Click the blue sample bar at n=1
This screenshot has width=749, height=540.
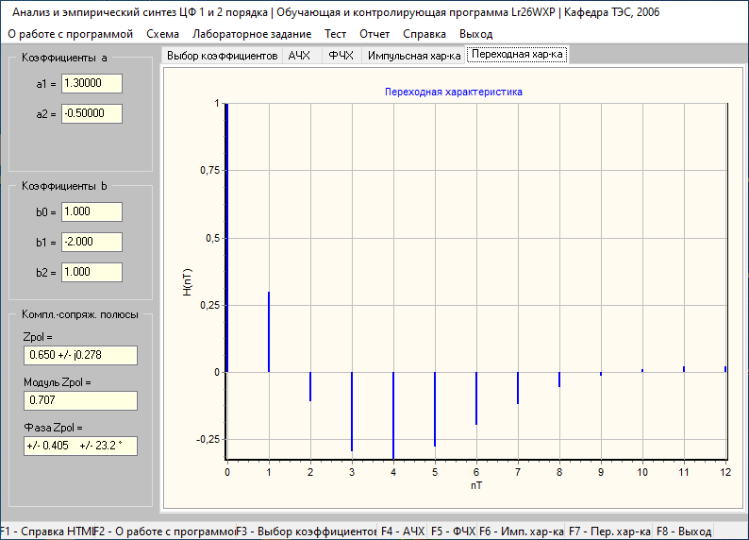[x=269, y=331]
